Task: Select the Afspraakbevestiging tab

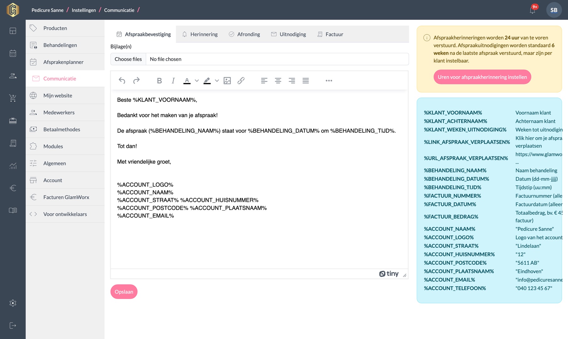Action: [144, 34]
